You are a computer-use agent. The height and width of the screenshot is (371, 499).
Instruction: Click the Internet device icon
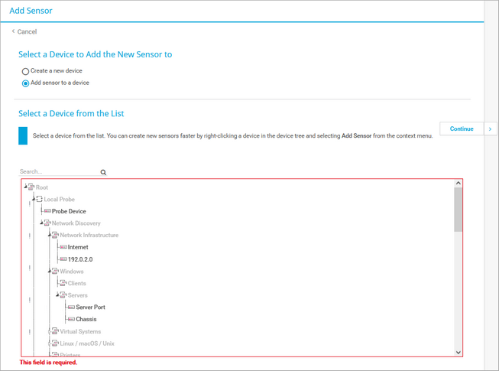point(63,247)
